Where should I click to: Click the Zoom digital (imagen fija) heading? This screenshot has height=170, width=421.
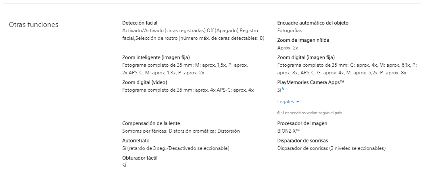[x=306, y=57]
